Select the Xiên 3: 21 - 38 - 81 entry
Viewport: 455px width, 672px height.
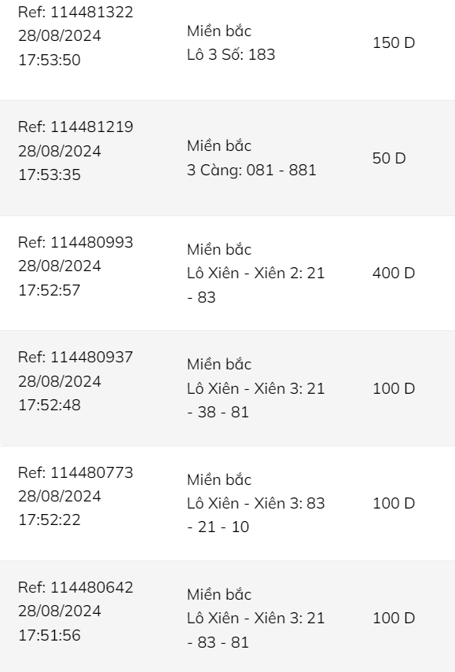pos(255,400)
